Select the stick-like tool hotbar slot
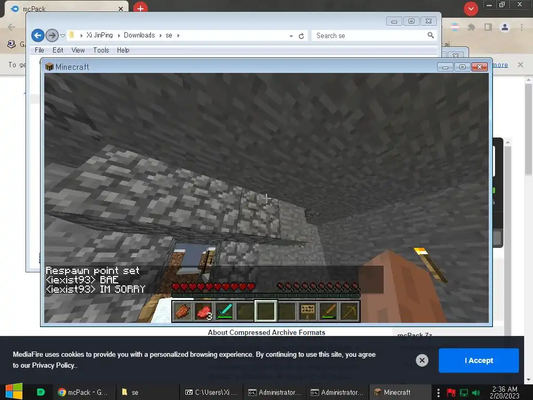Viewport: 533px width, 400px height. pyautogui.click(x=328, y=311)
